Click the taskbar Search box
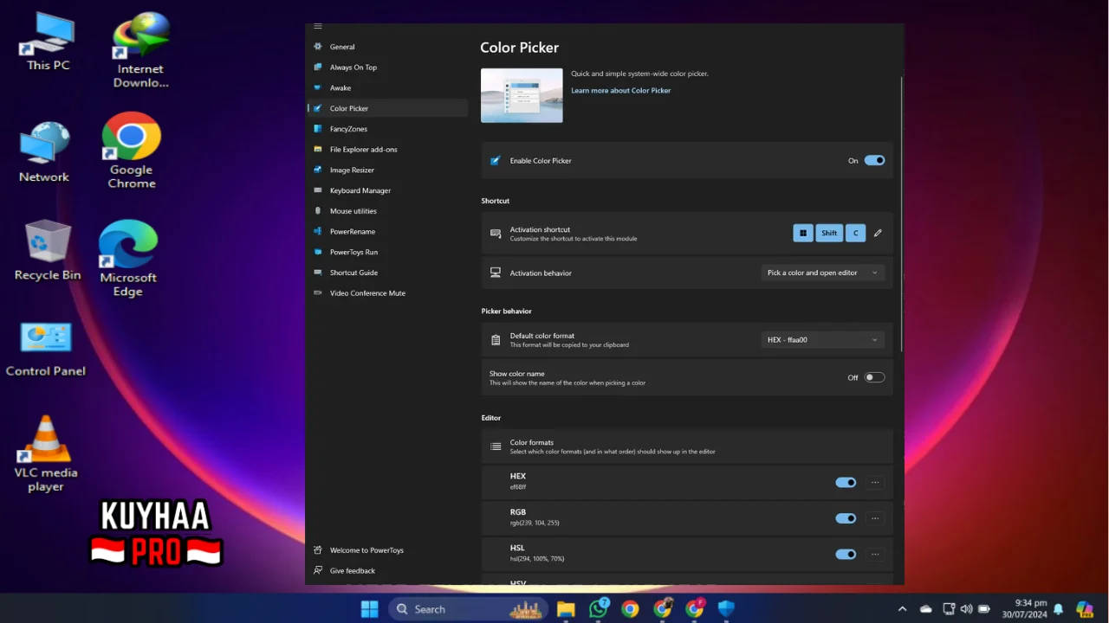 click(470, 609)
